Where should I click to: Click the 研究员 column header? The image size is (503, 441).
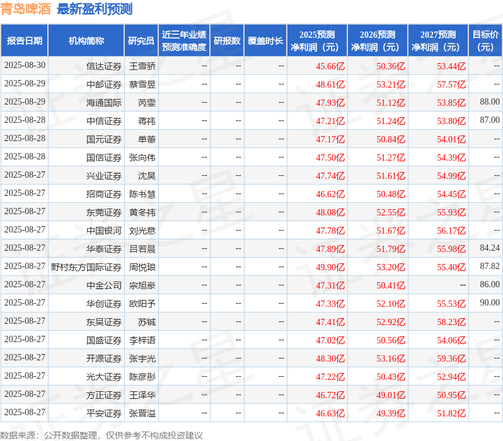pos(141,41)
